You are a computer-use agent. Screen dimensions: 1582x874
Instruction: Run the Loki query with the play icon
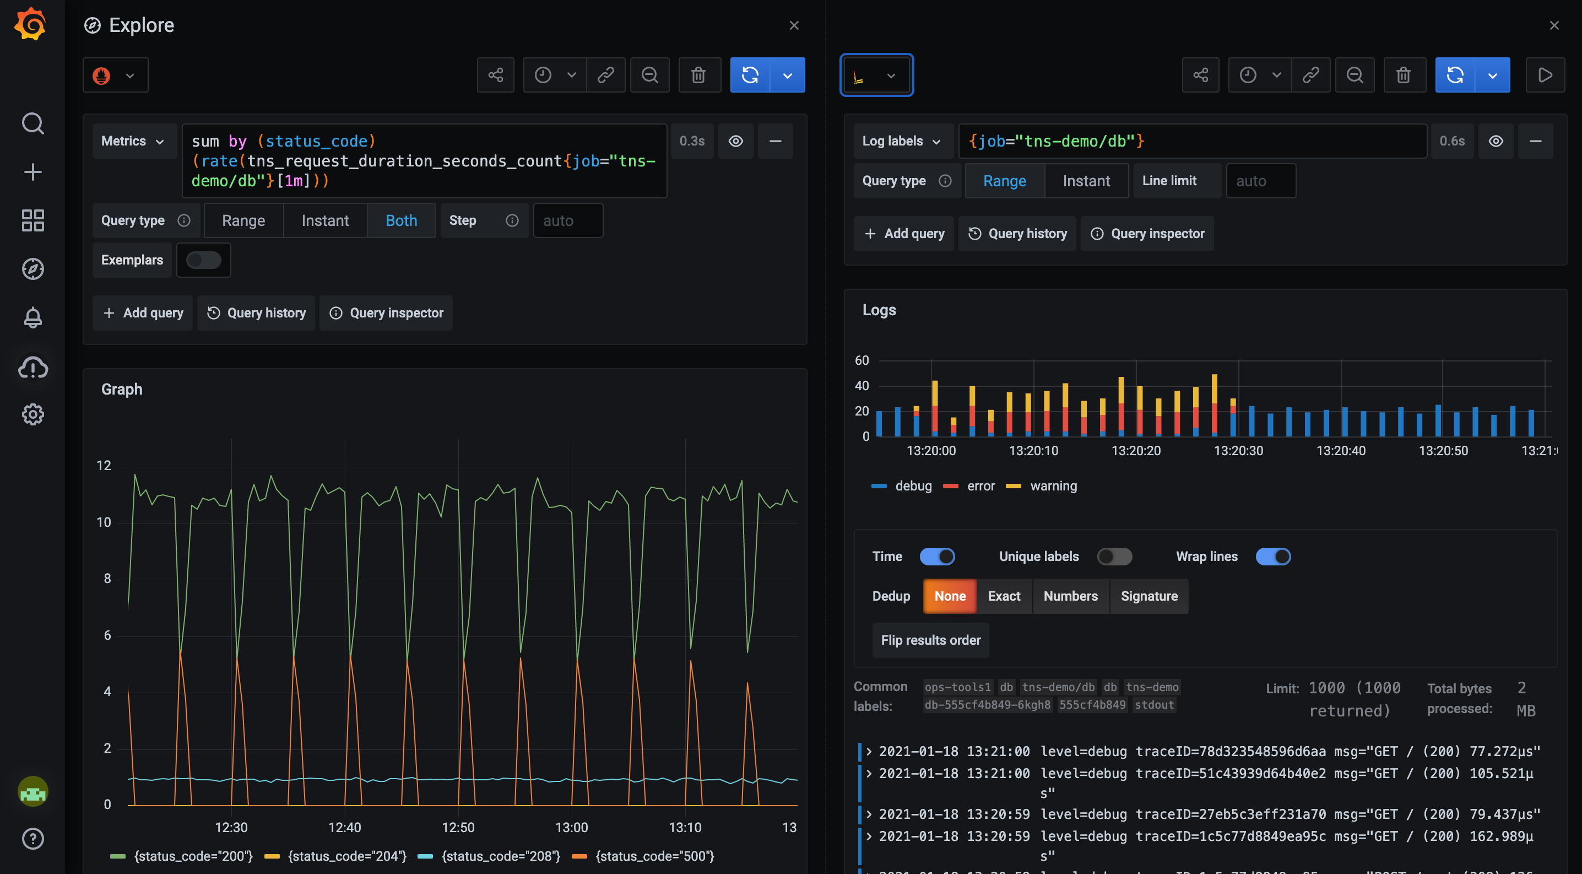1546,75
